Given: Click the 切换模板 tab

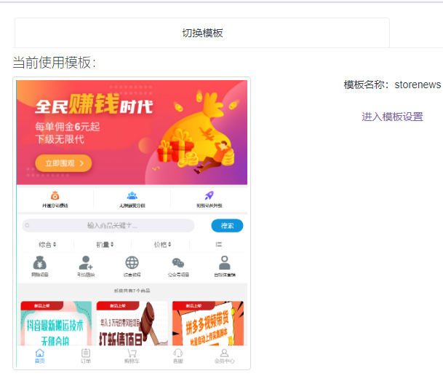Looking at the screenshot, I should coord(202,33).
